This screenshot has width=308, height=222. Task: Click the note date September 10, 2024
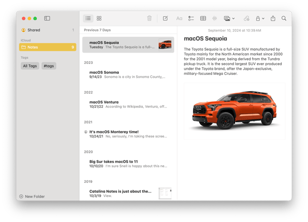pyautogui.click(x=234, y=31)
